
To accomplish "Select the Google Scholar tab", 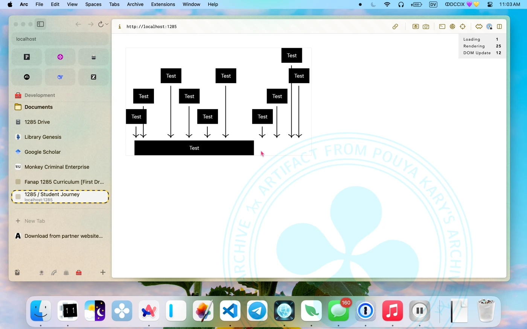I will tap(43, 152).
